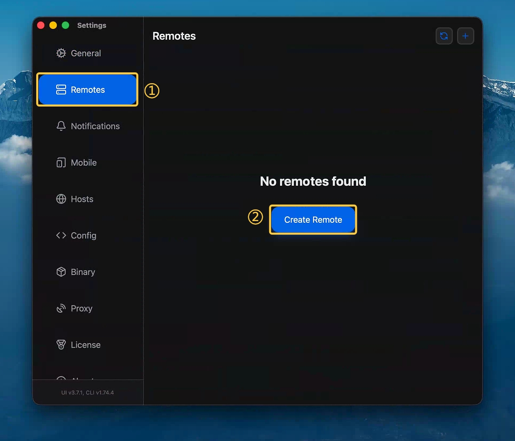Switch to the Notifications section

(x=87, y=126)
